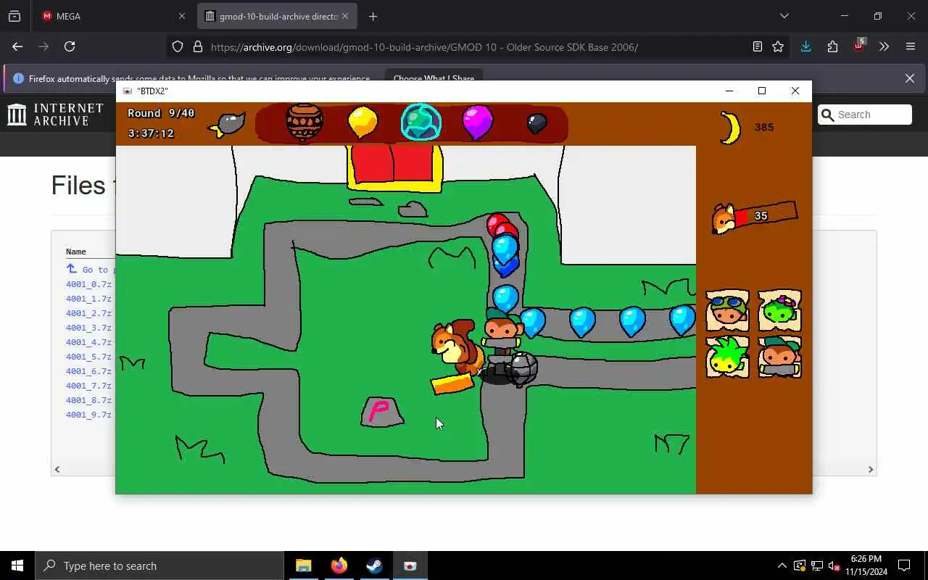Click the Round 9/40 counter text
The height and width of the screenshot is (580, 928).
point(161,113)
